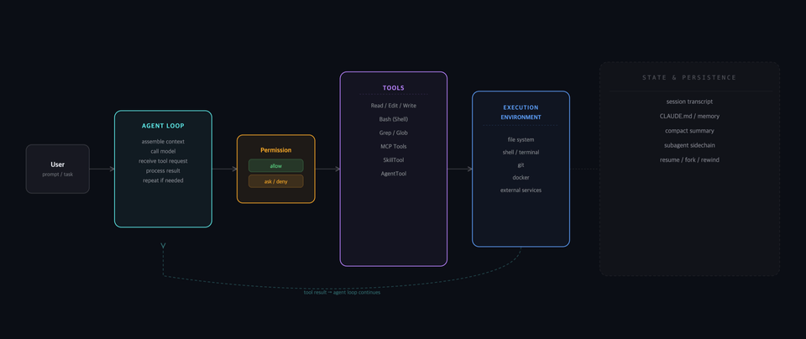
Task: Select the session transcript entry
Action: pos(689,102)
